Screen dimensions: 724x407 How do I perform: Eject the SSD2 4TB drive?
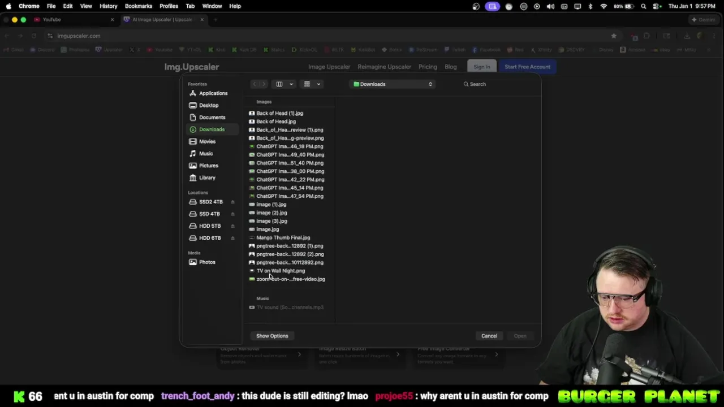pyautogui.click(x=232, y=202)
